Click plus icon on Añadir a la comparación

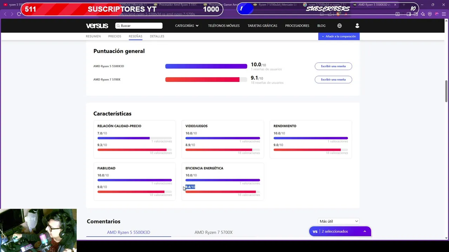click(x=323, y=36)
